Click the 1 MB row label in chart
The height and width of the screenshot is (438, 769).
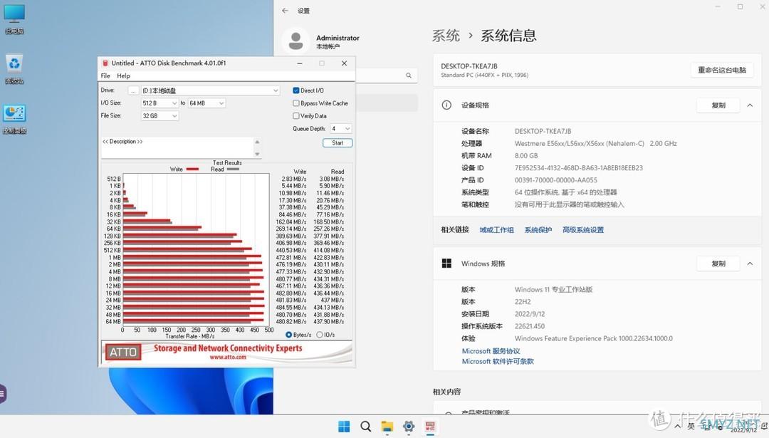[115, 258]
